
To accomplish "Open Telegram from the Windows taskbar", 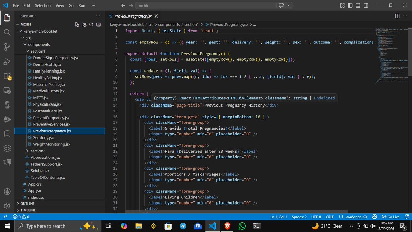I will point(183,226).
